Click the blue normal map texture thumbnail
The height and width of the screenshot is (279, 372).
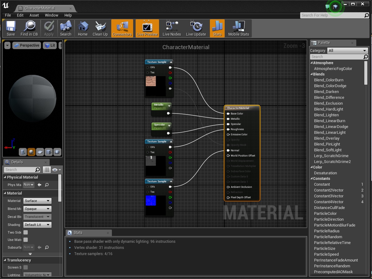pyautogui.click(x=151, y=201)
